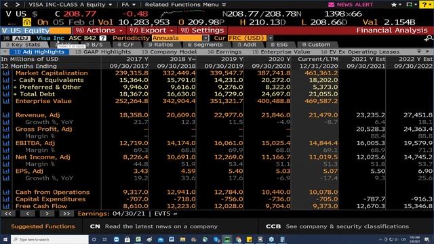Click the single-right arrow paging button
This screenshot has width=434, height=244.
click(x=47, y=213)
